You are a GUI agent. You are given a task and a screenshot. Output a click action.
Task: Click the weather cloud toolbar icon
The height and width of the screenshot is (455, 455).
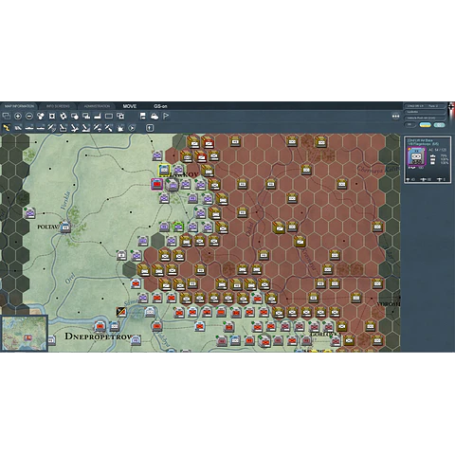[x=155, y=117]
